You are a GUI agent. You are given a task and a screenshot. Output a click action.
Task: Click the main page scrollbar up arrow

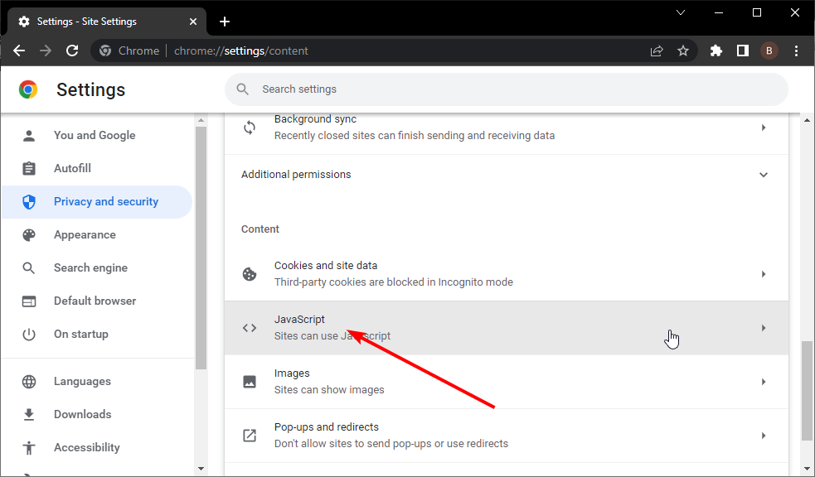click(808, 120)
